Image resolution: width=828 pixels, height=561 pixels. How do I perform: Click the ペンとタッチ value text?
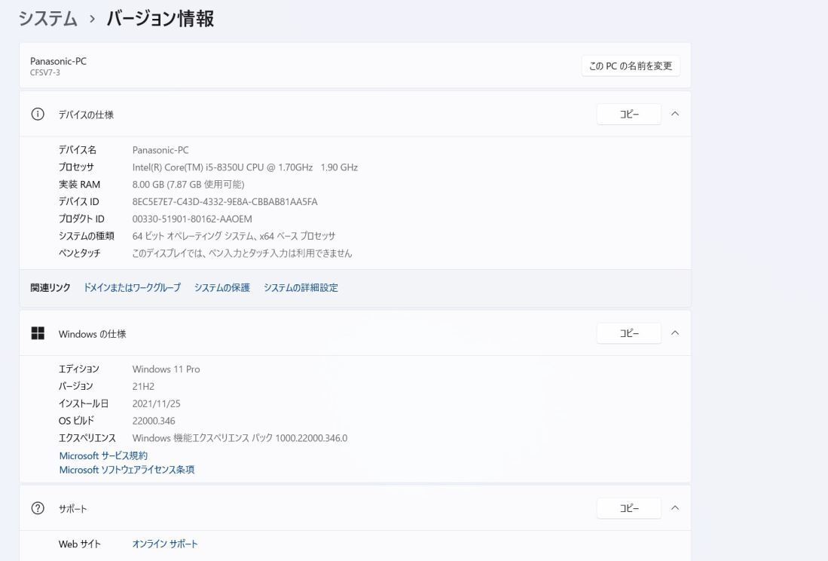point(242,253)
